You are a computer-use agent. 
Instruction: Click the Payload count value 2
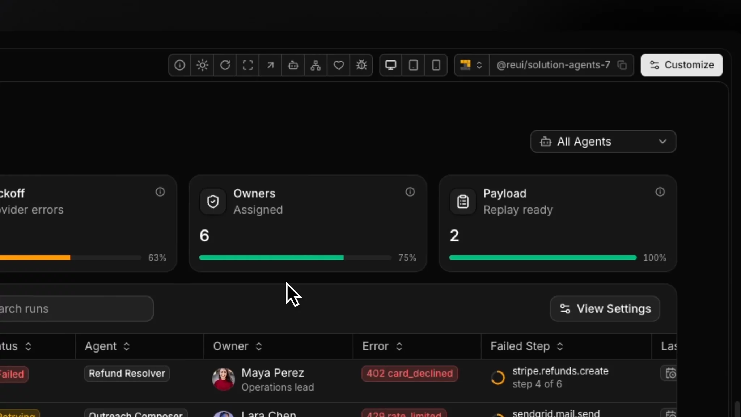[454, 236]
